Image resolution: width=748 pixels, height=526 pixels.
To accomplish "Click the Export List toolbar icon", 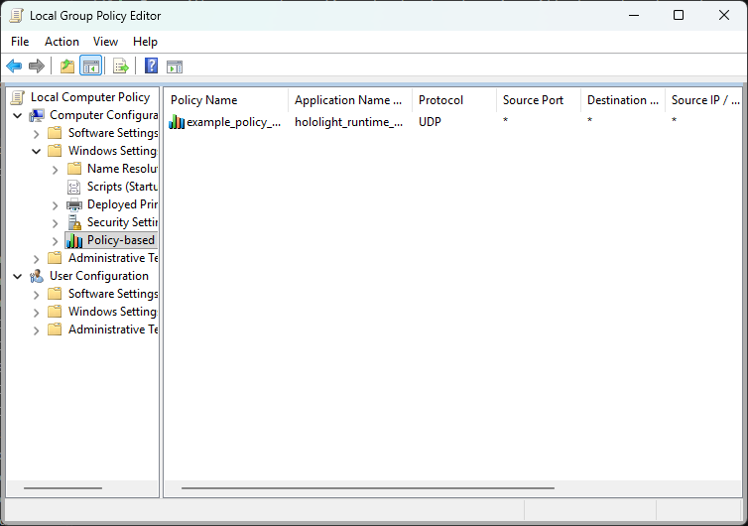I will 121,66.
